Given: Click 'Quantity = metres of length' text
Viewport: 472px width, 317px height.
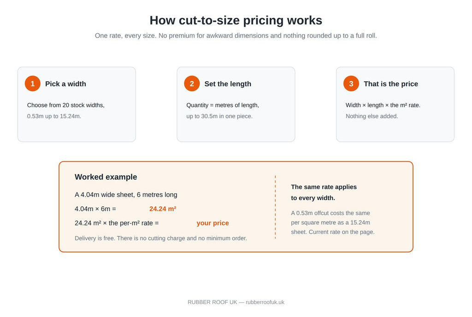Looking at the screenshot, I should click(x=223, y=105).
